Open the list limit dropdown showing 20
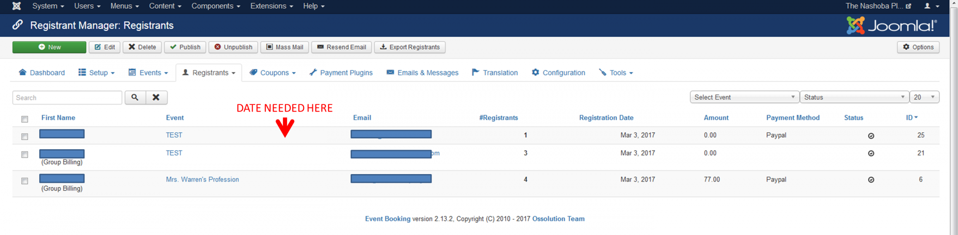This screenshot has width=958, height=235. click(x=924, y=97)
